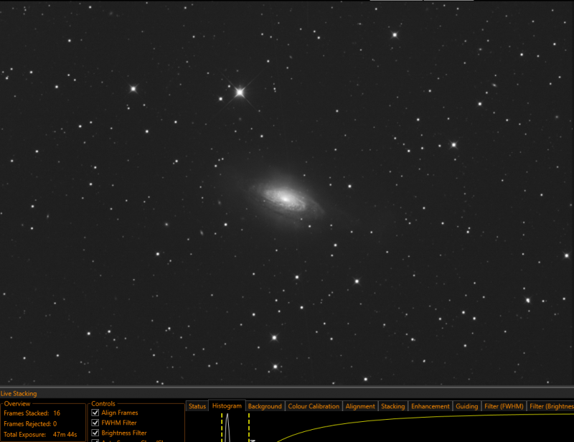The image size is (574, 442).
Task: Click the "Frames Rejected: 0" readout
Action: click(x=30, y=423)
